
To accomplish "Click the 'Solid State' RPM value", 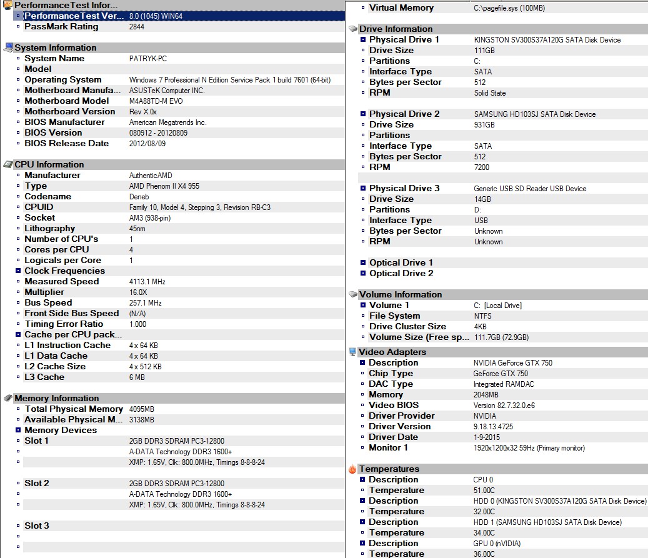I will [x=490, y=93].
